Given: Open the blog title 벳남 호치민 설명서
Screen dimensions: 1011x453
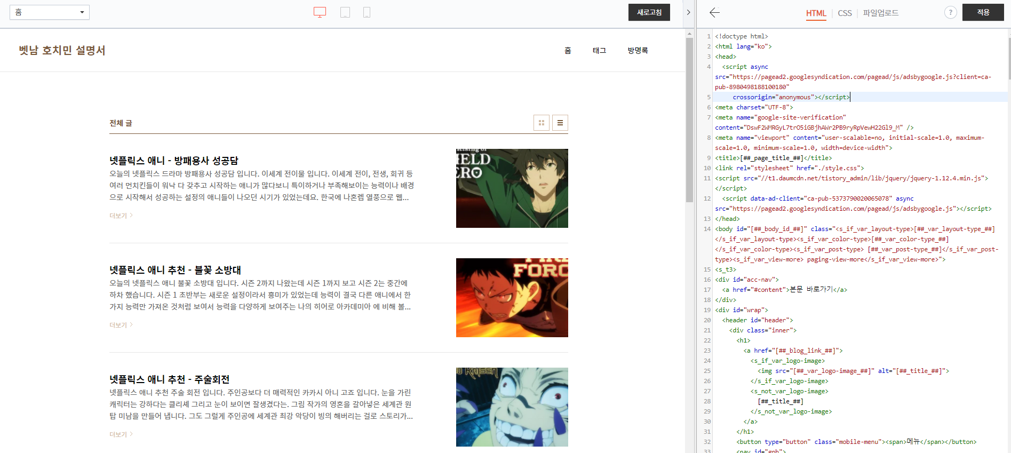Looking at the screenshot, I should [x=62, y=50].
